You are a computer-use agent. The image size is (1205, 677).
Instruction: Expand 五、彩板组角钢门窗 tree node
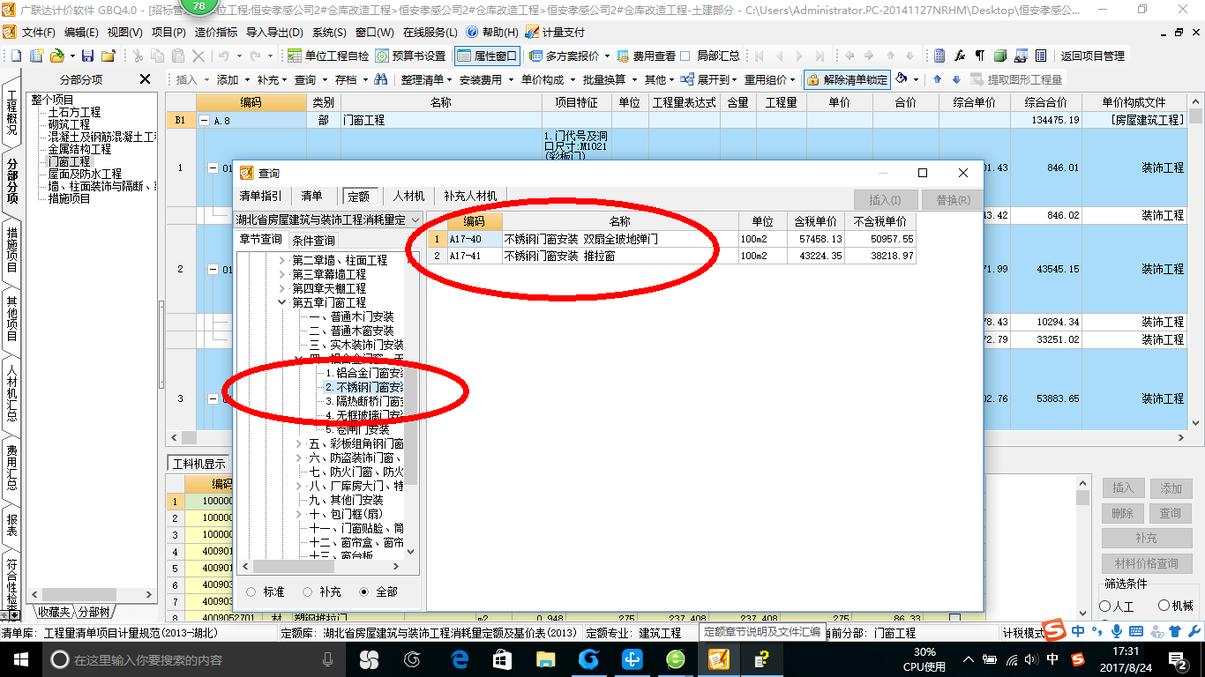[x=299, y=444]
